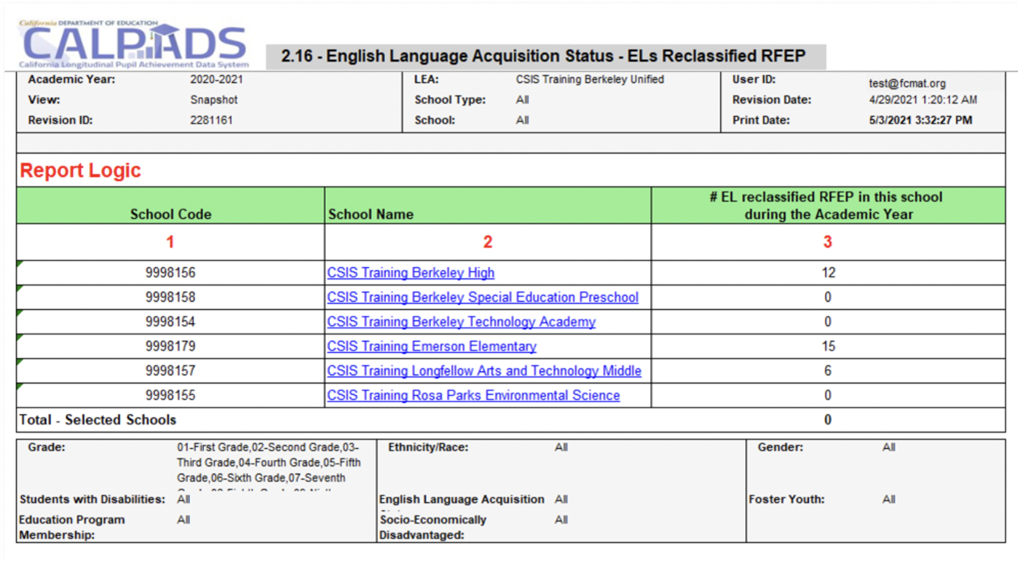Open CSIS Training Berkeley Special Education Preschool link
The image size is (1018, 561).
coord(483,297)
